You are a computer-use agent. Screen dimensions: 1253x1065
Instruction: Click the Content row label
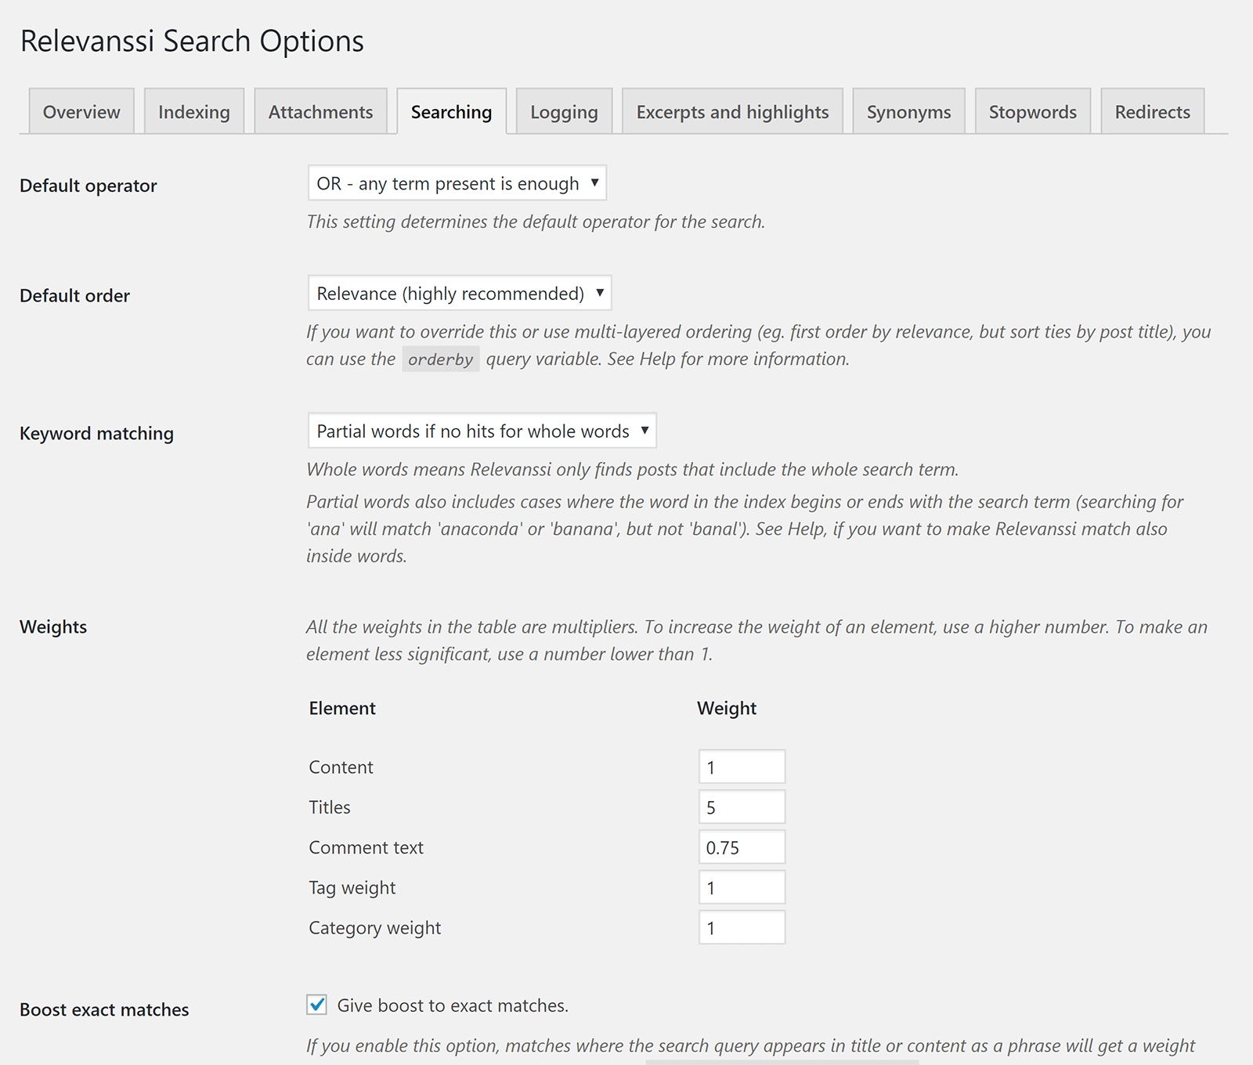click(x=341, y=767)
